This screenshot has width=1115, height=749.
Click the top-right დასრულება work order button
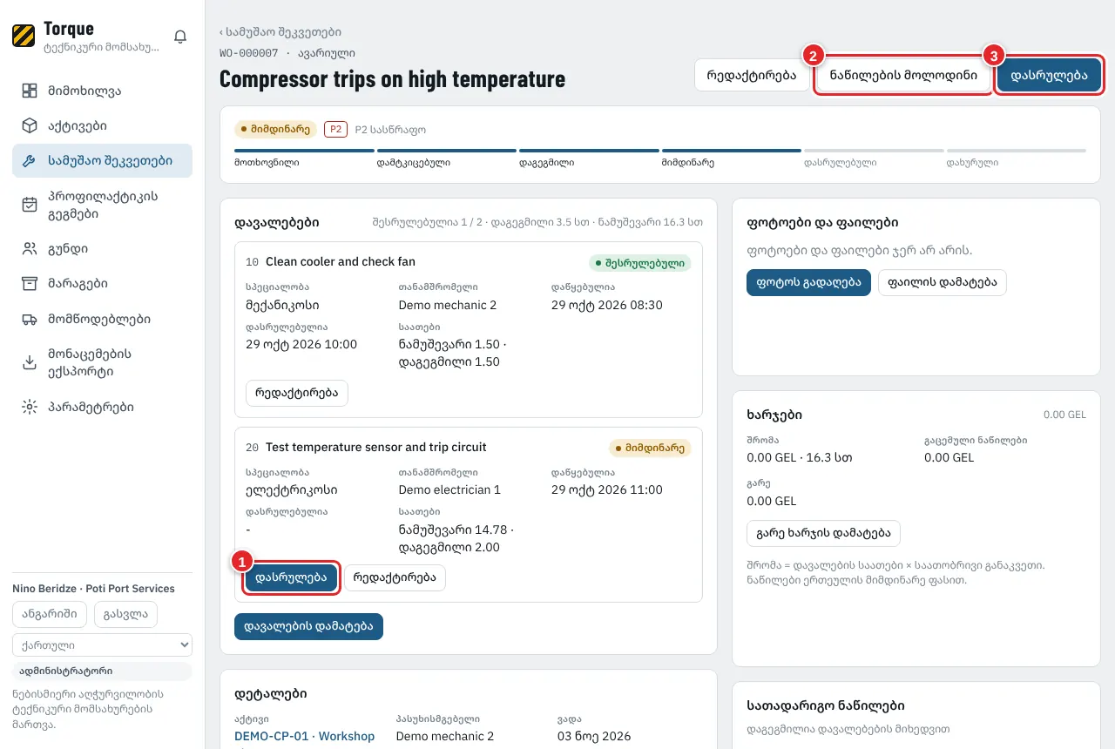[1049, 75]
